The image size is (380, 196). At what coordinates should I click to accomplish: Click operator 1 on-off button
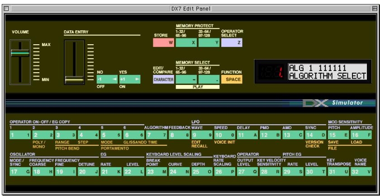[x=20, y=135]
